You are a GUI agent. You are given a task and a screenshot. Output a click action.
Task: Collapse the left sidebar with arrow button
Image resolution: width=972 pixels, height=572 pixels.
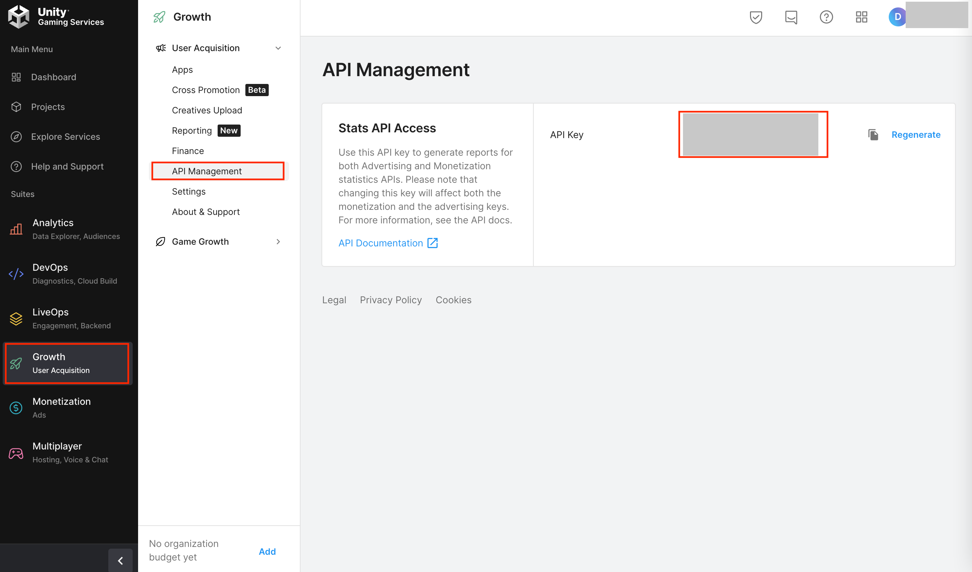point(120,560)
